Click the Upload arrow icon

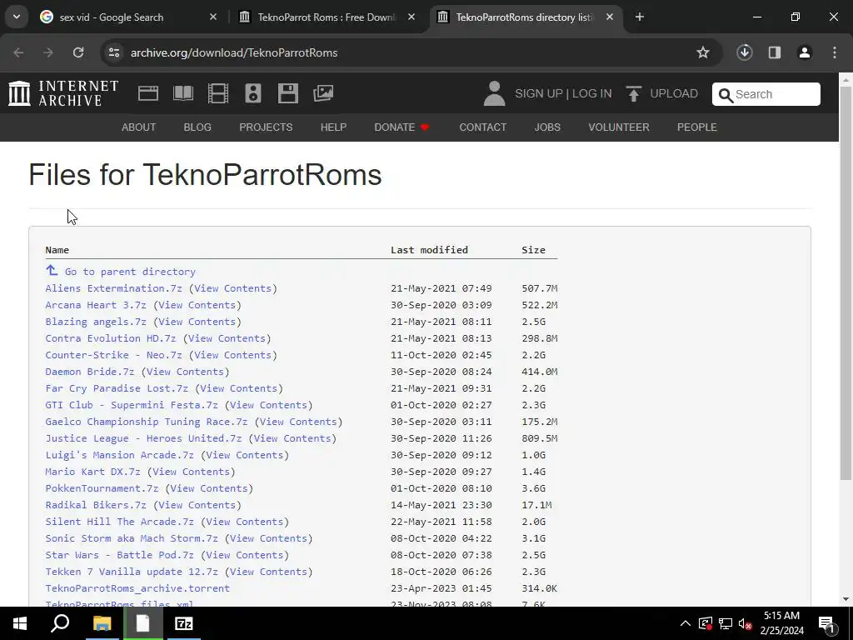point(633,93)
